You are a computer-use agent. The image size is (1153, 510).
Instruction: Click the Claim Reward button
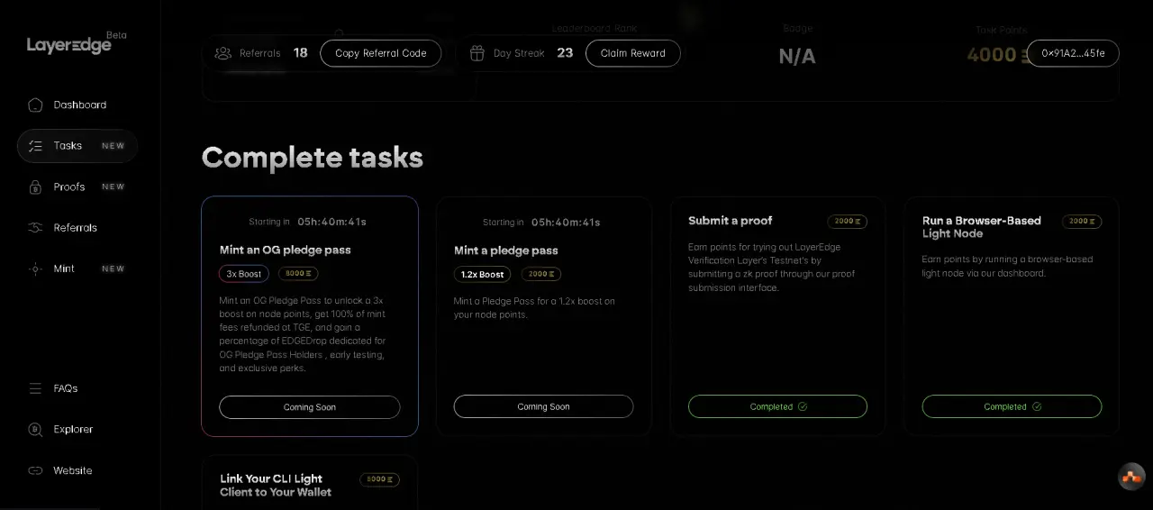[633, 53]
